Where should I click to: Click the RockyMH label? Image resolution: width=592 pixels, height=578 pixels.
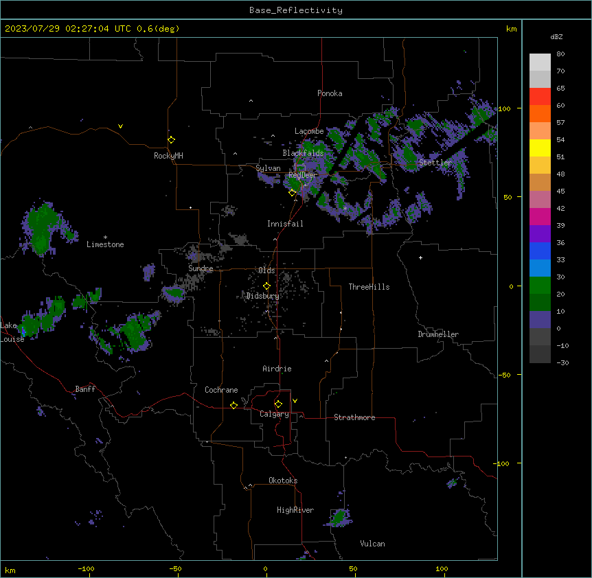[168, 156]
